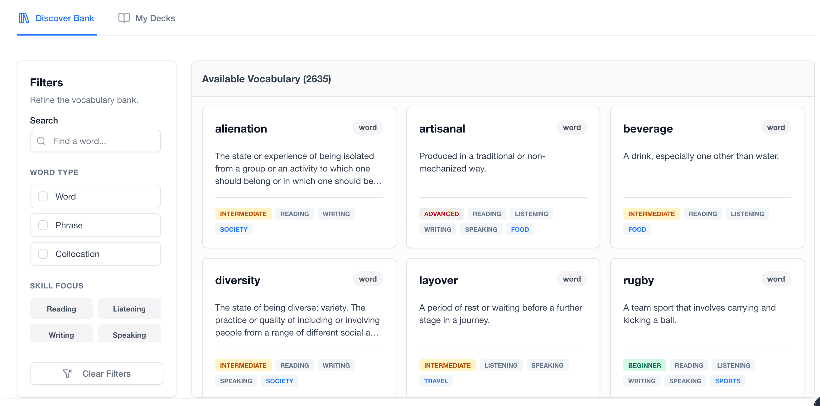Click the clear filter funnel icon

67,374
